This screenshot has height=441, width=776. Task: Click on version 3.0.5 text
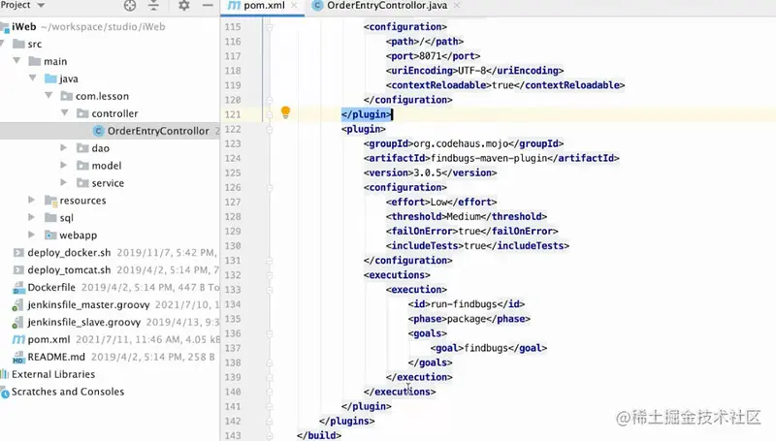[428, 173]
